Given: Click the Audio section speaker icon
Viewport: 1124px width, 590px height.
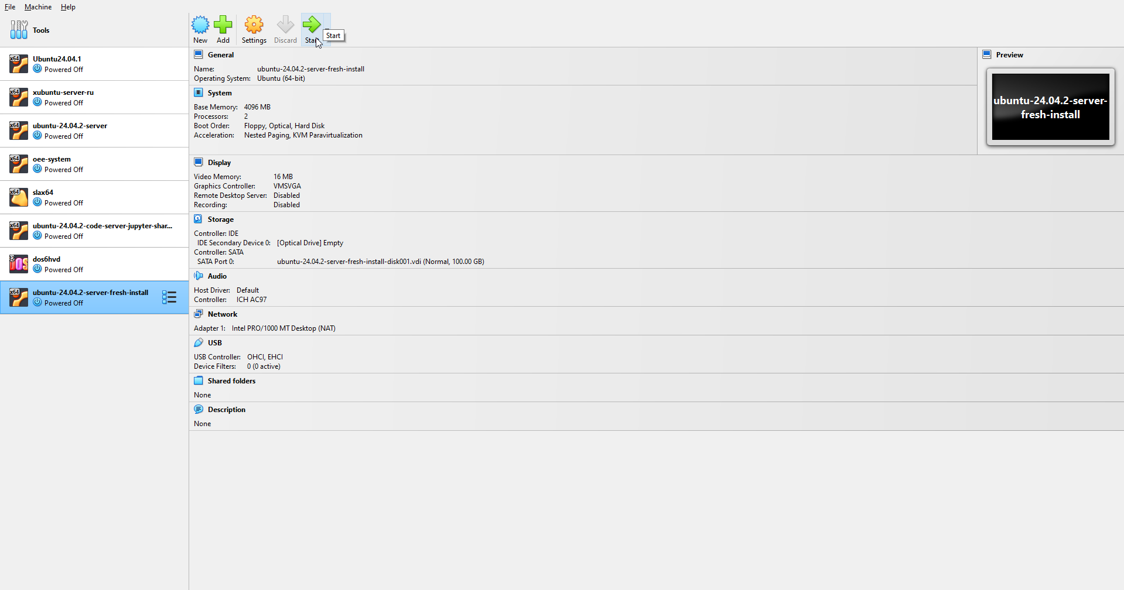Looking at the screenshot, I should tap(199, 276).
